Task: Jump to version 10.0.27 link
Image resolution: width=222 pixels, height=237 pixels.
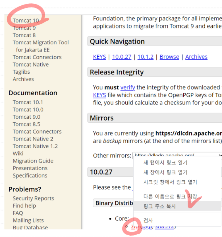Action: tap(122, 57)
